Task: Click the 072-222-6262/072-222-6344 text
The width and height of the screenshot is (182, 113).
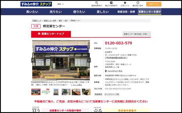Action: [118, 89]
